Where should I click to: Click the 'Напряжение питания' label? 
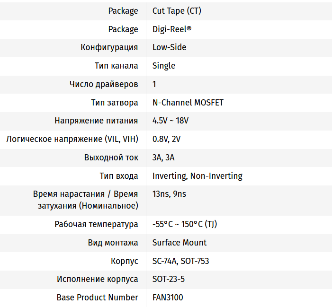(96, 121)
